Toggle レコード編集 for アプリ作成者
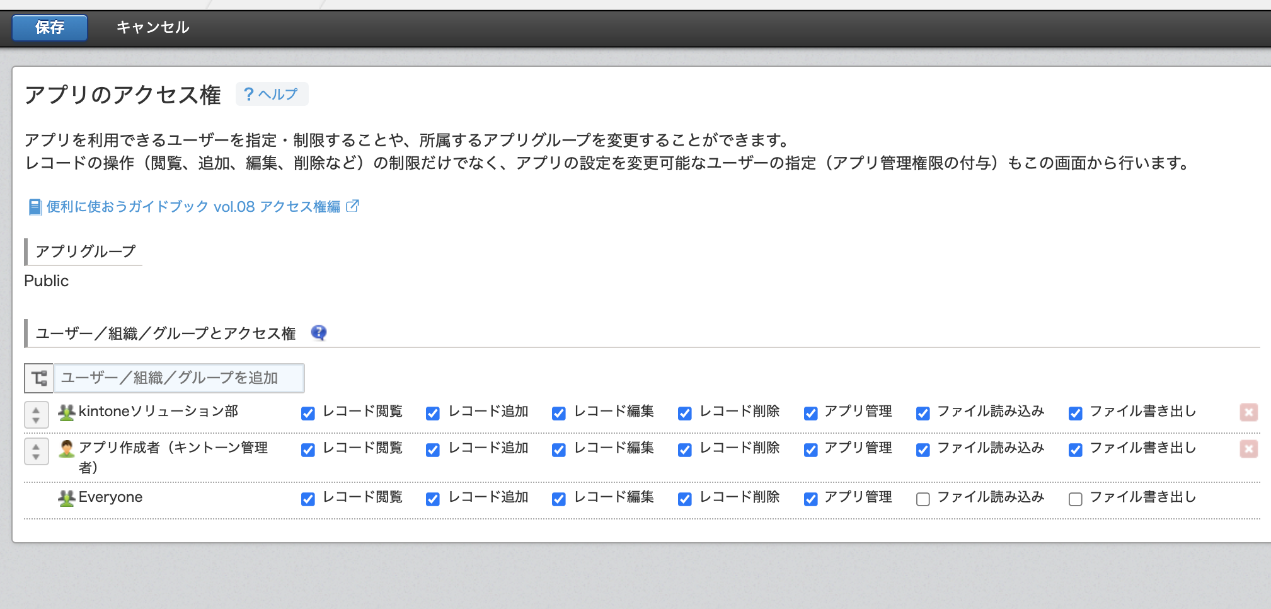This screenshot has width=1271, height=609. coord(559,450)
